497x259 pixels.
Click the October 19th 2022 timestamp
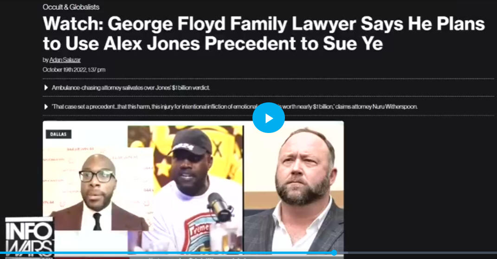(74, 69)
